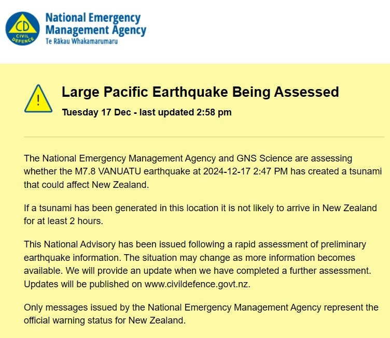
Task: Click the Large Pacific Earthquake Being Assessed heading
Action: coord(200,92)
